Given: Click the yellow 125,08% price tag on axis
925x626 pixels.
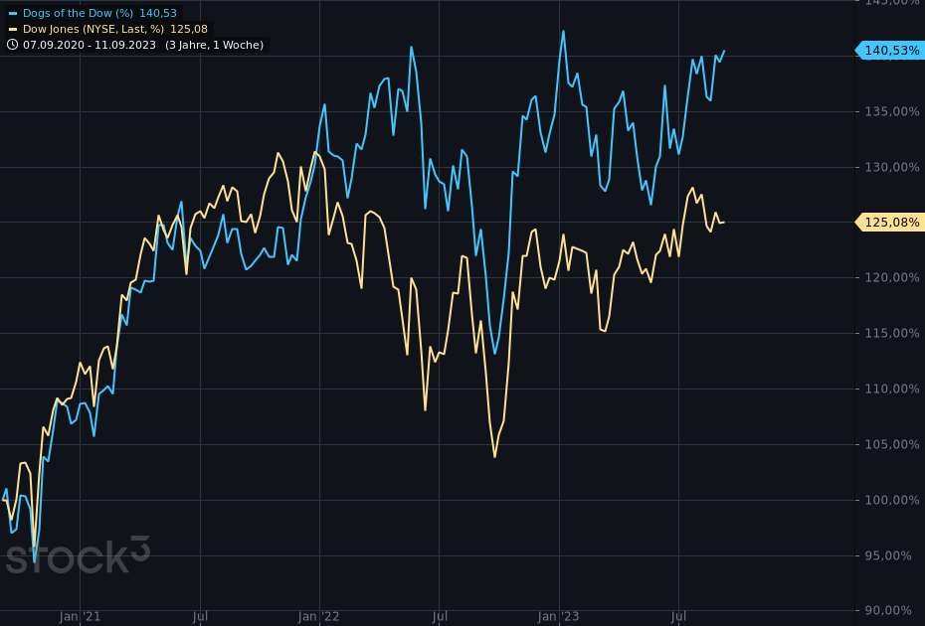Looking at the screenshot, I should (891, 223).
